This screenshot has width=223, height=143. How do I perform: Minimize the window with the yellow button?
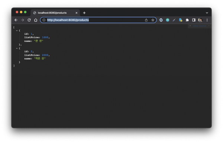[x=21, y=12]
